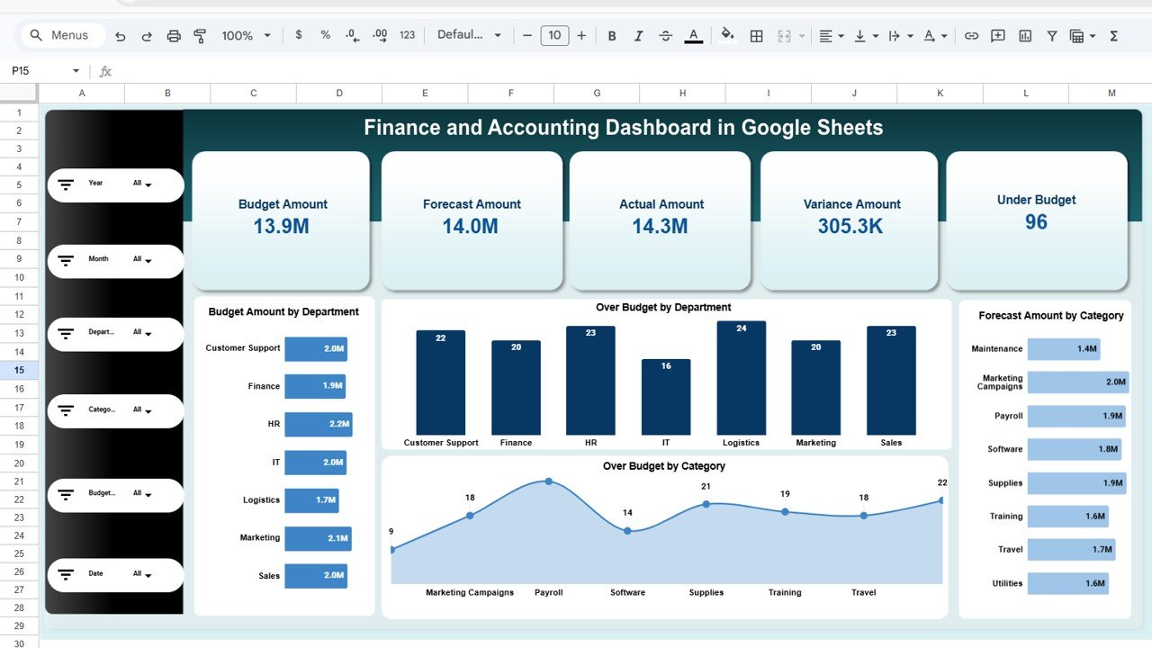
Task: Create a filter
Action: pyautogui.click(x=1050, y=36)
